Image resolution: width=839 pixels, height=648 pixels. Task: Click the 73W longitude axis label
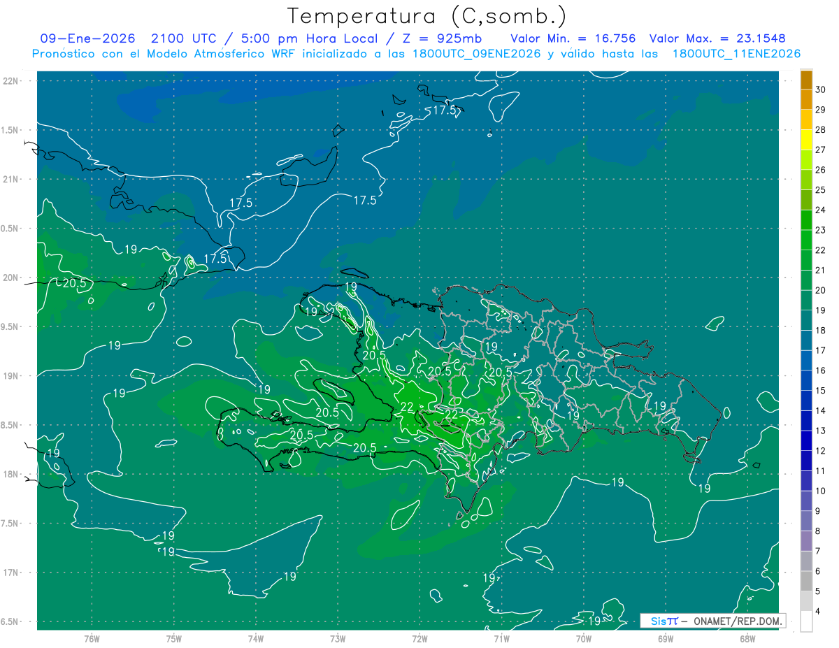click(338, 639)
